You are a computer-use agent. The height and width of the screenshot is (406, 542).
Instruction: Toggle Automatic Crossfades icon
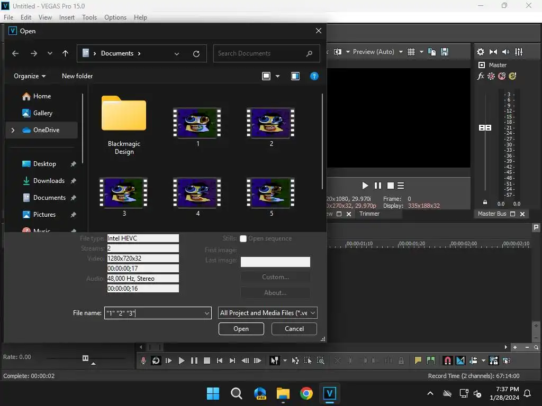pos(460,361)
